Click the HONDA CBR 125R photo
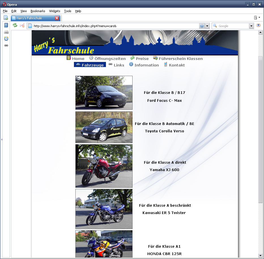The image size is (264, 259). coord(104,244)
